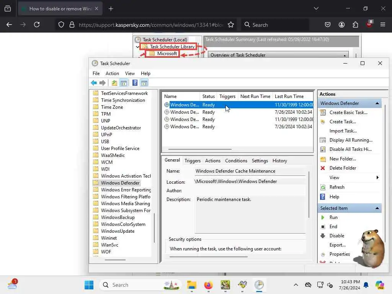
Task: Switch to the Triggers tab
Action: pyautogui.click(x=193, y=161)
